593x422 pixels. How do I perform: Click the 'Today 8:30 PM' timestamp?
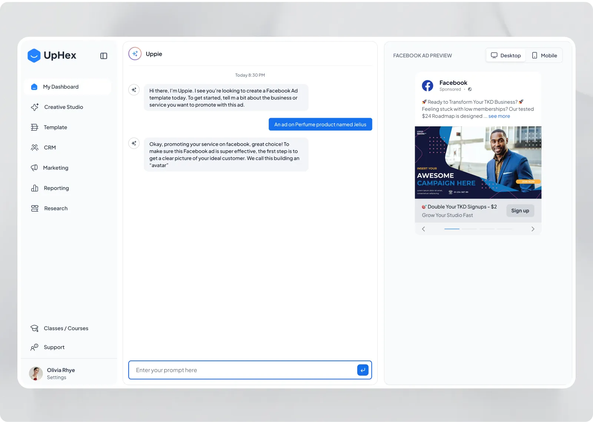click(250, 75)
